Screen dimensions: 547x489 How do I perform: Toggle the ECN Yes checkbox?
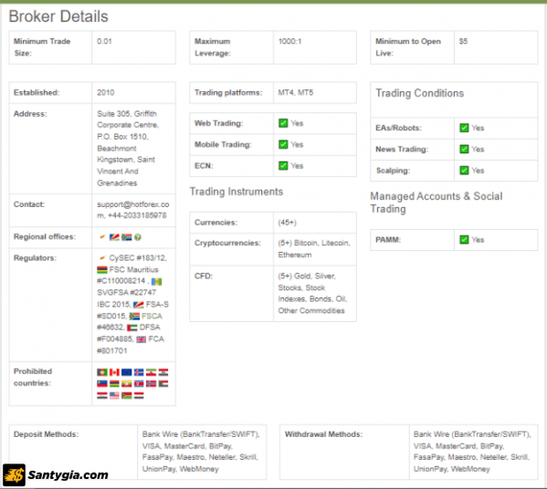click(x=283, y=165)
